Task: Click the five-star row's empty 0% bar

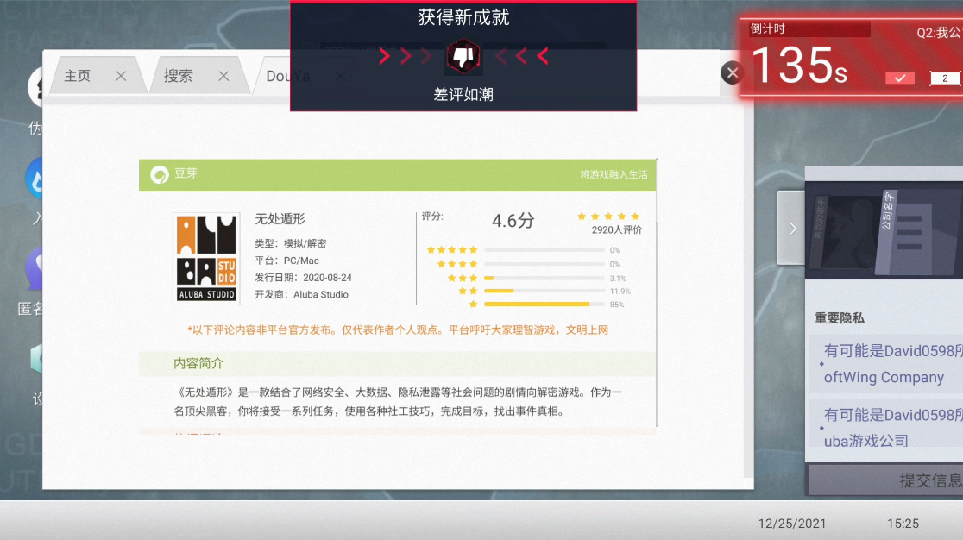Action: [544, 250]
